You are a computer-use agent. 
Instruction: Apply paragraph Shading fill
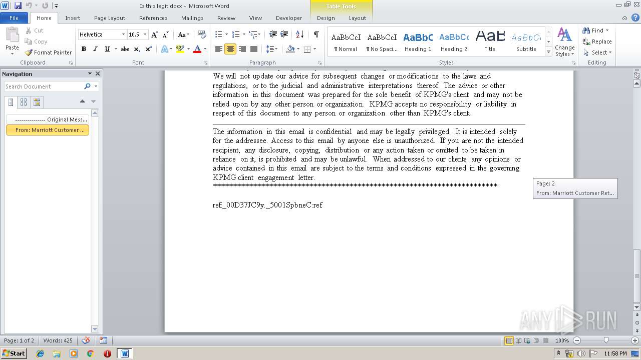click(290, 49)
